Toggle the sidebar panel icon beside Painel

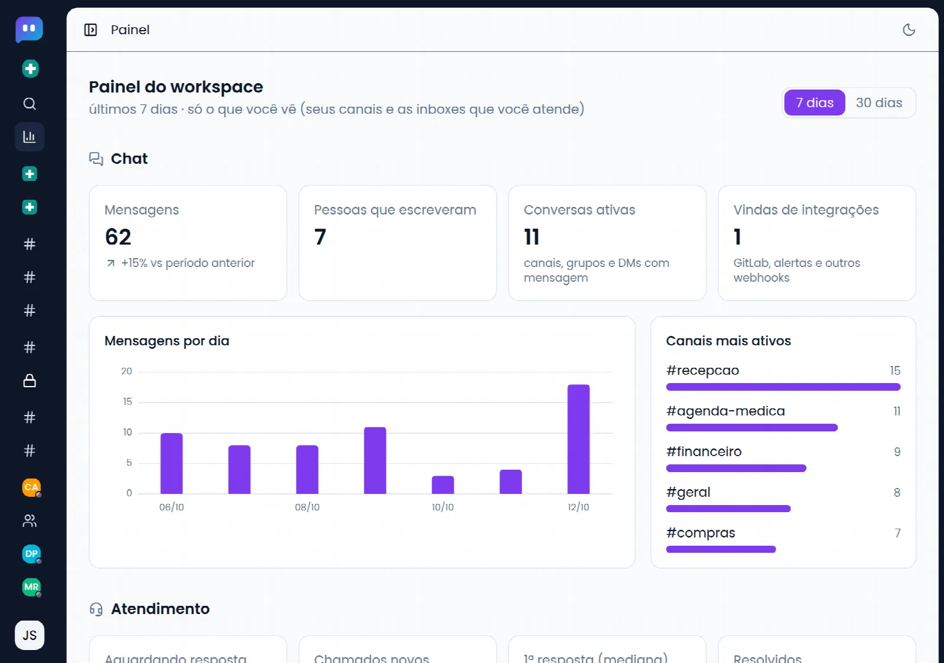(90, 30)
